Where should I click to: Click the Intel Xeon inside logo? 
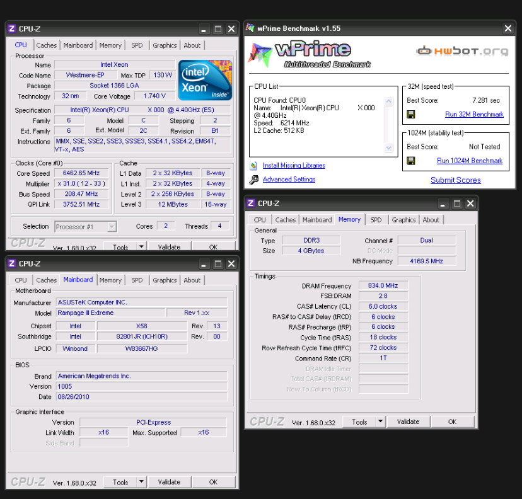(205, 80)
